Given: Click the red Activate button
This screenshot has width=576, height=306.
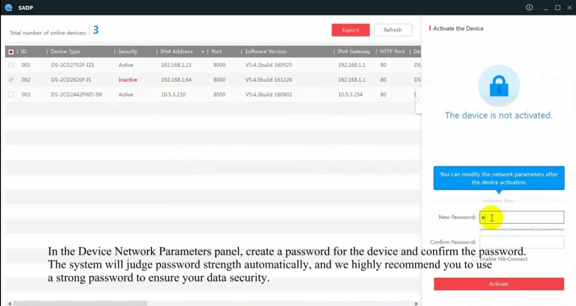Looking at the screenshot, I should coord(499,284).
